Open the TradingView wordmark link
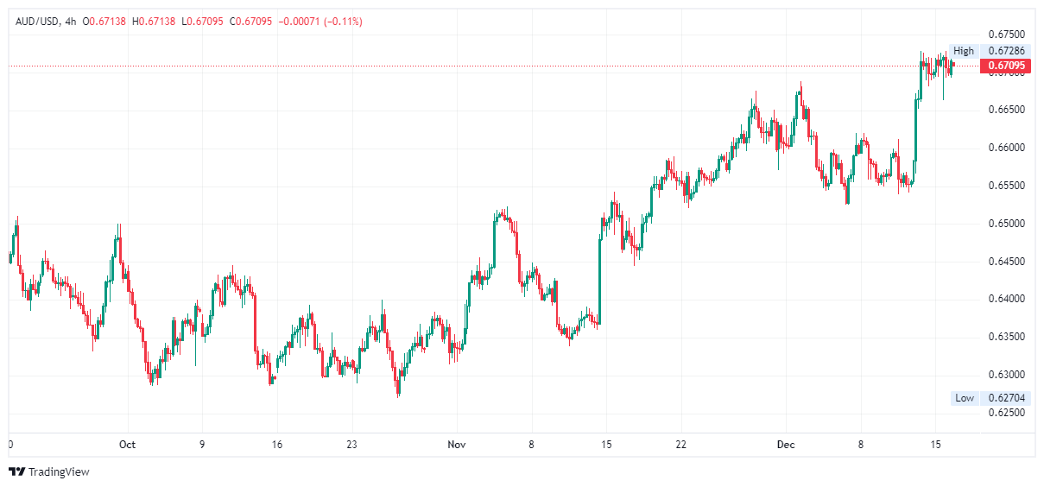Screen dimensions: 1044x487 pyautogui.click(x=59, y=471)
